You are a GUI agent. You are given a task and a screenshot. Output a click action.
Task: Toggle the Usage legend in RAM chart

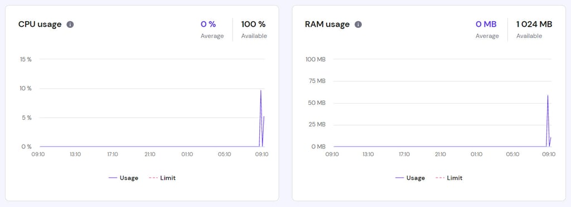410,178
